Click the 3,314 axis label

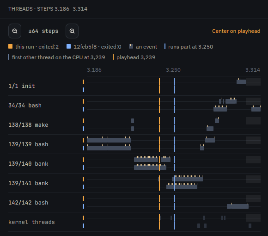[253, 70]
